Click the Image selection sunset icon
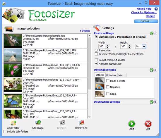161x138 pixels. pyautogui.click(x=9, y=29)
